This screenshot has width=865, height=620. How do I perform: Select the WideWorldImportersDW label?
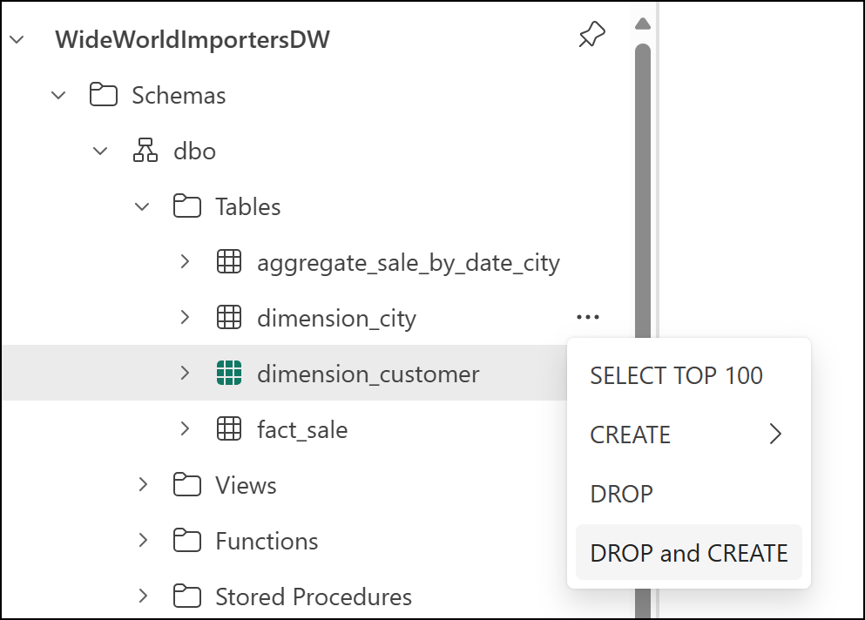pos(193,40)
